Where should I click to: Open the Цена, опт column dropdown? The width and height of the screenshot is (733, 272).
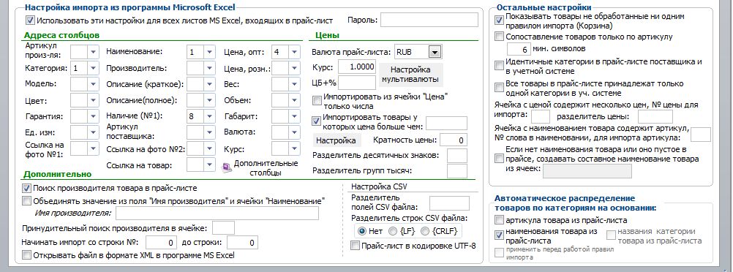294,52
